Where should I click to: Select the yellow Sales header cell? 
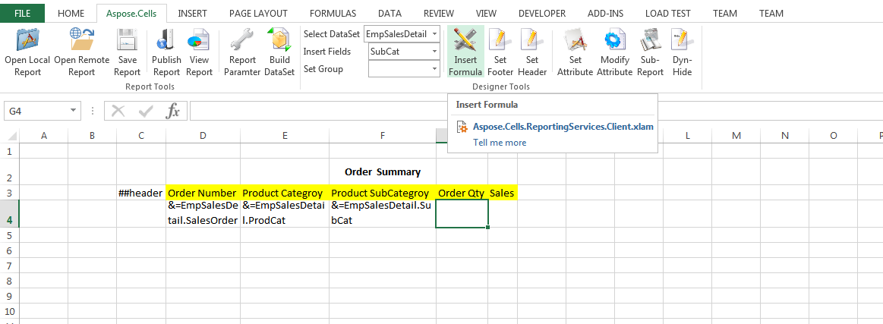[x=503, y=193]
